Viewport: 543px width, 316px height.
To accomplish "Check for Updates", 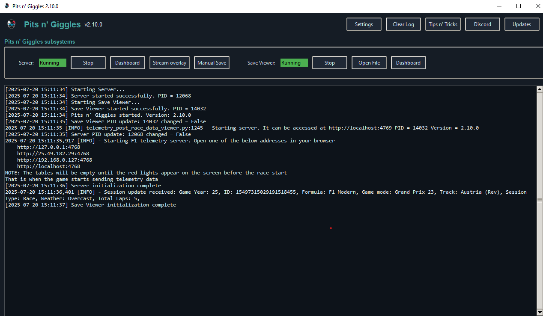I will (x=522, y=24).
